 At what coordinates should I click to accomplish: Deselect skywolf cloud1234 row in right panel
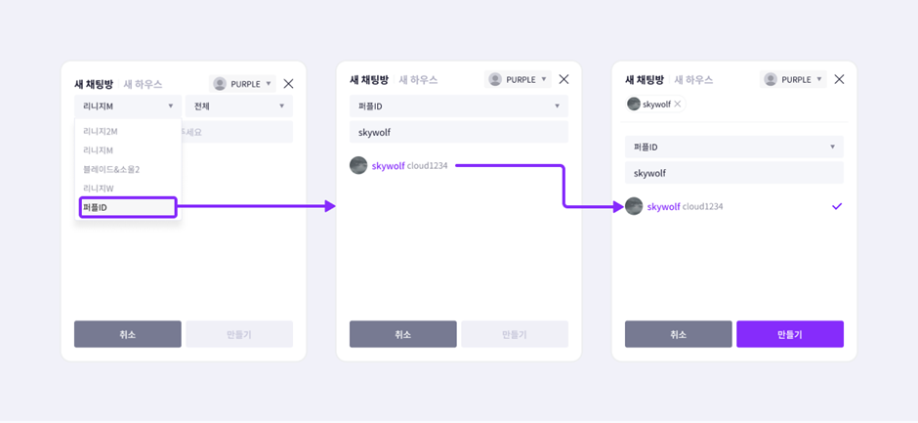point(734,206)
